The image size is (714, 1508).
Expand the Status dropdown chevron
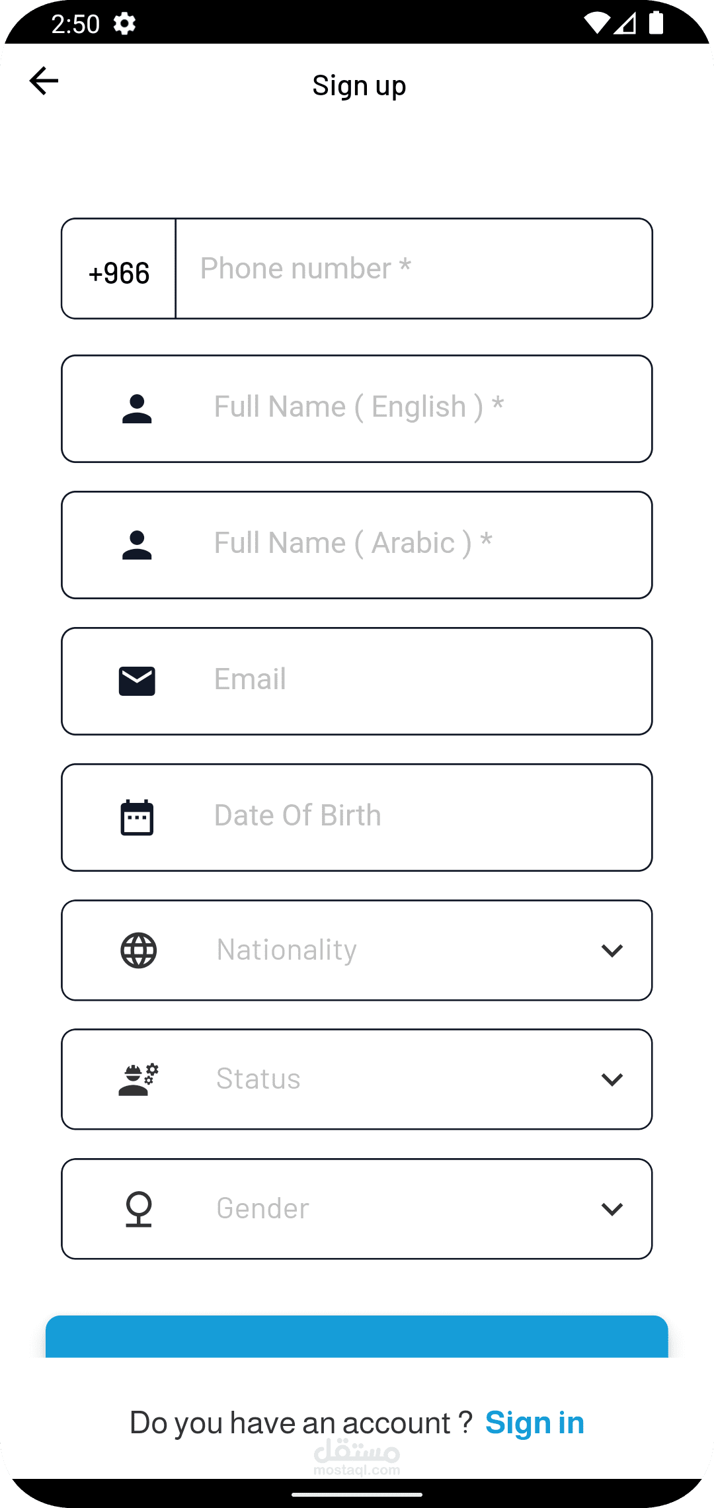(x=612, y=1079)
